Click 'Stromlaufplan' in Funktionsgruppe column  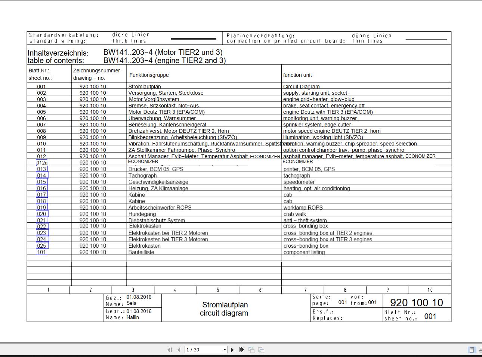click(x=145, y=87)
